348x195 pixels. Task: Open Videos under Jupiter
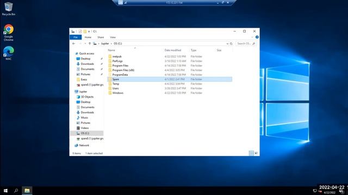coord(85,128)
